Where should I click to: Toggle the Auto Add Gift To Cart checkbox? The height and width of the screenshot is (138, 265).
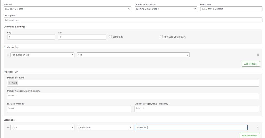pyautogui.click(x=161, y=37)
